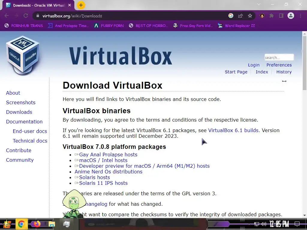Open History in the page header

pos(284,72)
